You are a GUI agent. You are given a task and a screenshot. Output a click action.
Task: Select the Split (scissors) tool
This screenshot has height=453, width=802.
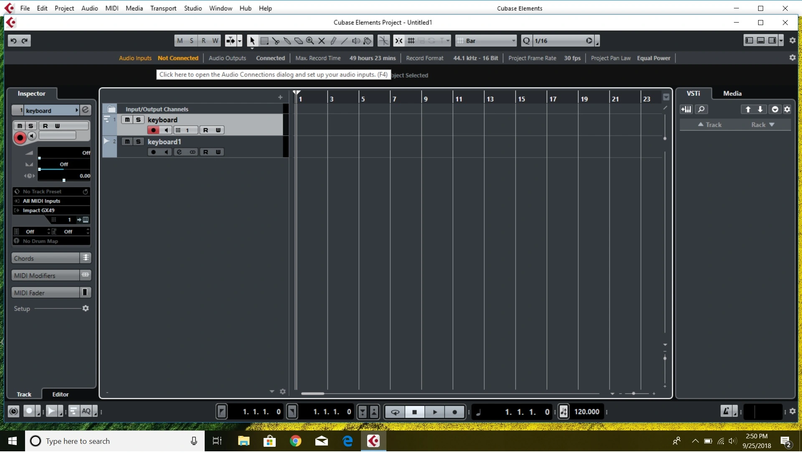[275, 41]
